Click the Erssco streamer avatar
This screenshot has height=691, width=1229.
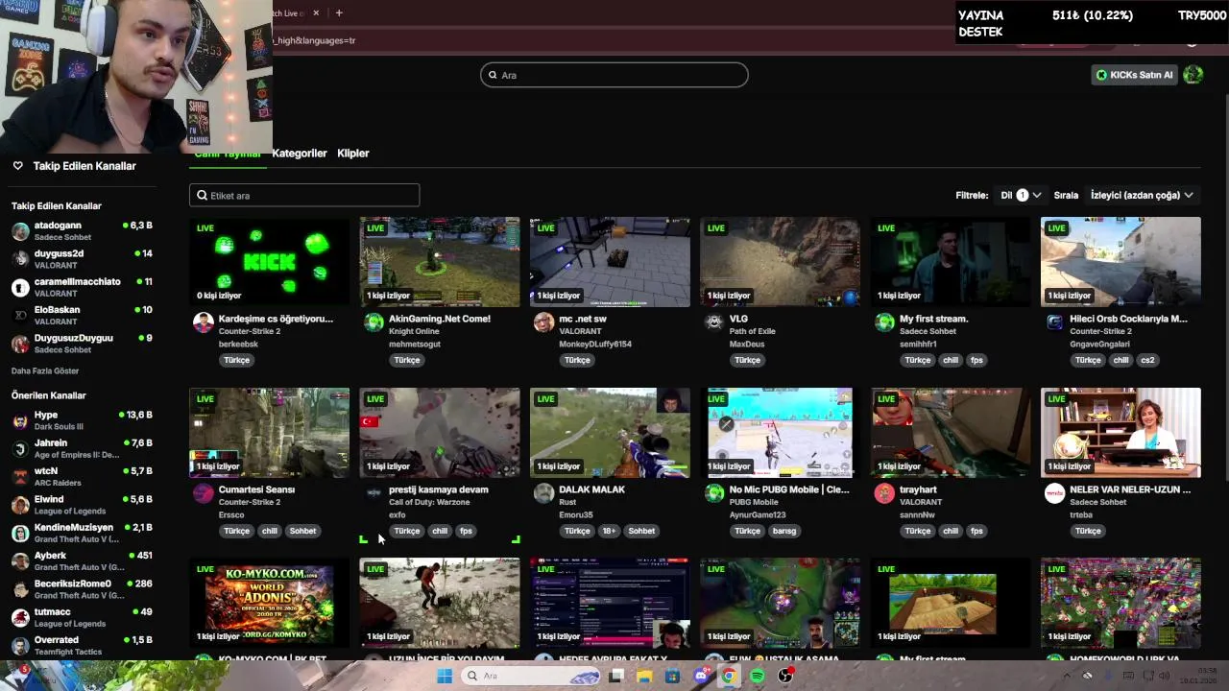click(x=204, y=493)
